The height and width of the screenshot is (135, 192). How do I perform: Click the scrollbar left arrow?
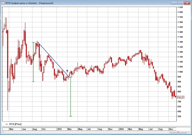coord(3,132)
